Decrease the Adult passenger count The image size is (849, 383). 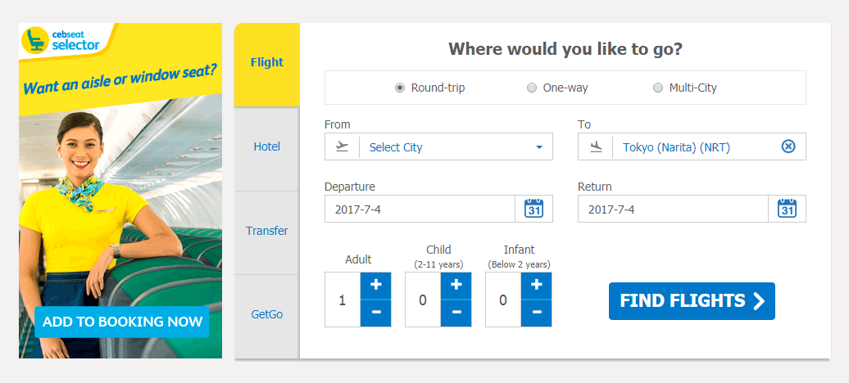coord(376,313)
